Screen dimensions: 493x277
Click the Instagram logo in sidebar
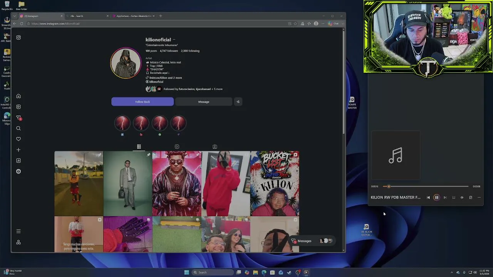(18, 37)
